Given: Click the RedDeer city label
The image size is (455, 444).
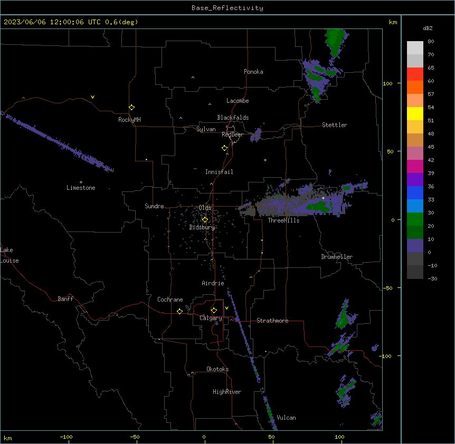Looking at the screenshot, I should coord(232,134).
